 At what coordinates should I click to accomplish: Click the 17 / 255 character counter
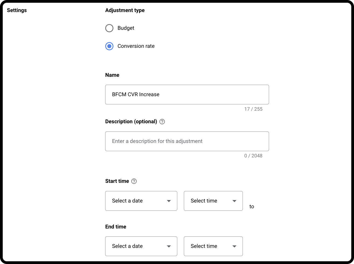tap(253, 109)
